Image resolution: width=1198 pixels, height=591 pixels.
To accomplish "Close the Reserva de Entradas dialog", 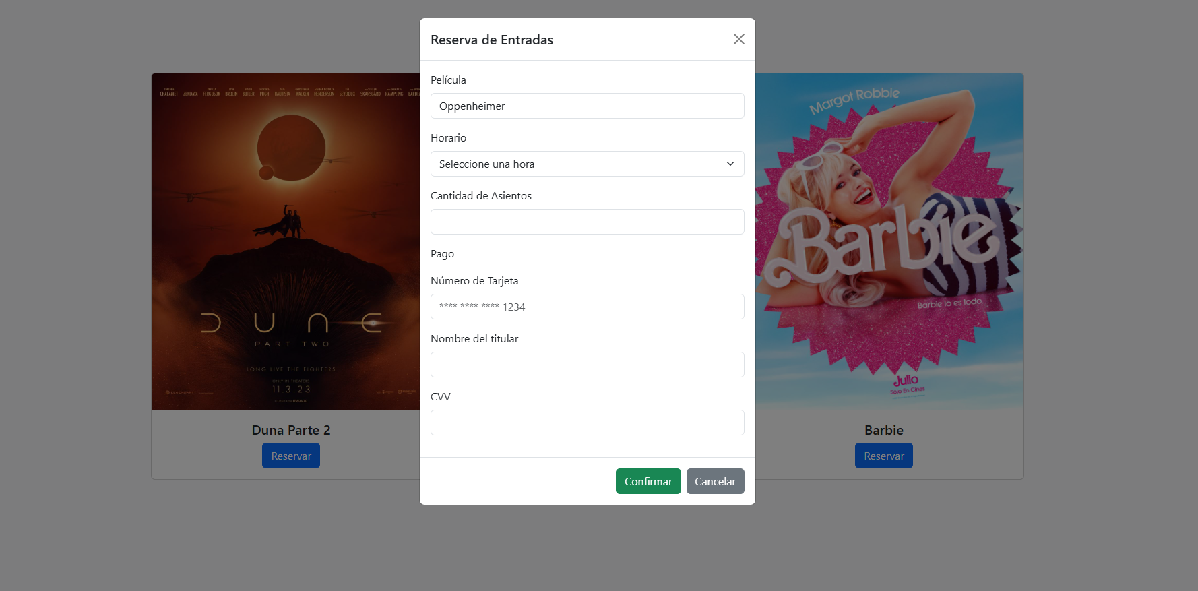I will [x=738, y=39].
